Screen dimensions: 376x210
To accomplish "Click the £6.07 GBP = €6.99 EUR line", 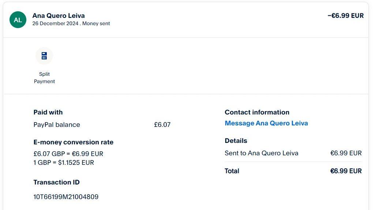I will coord(68,154).
